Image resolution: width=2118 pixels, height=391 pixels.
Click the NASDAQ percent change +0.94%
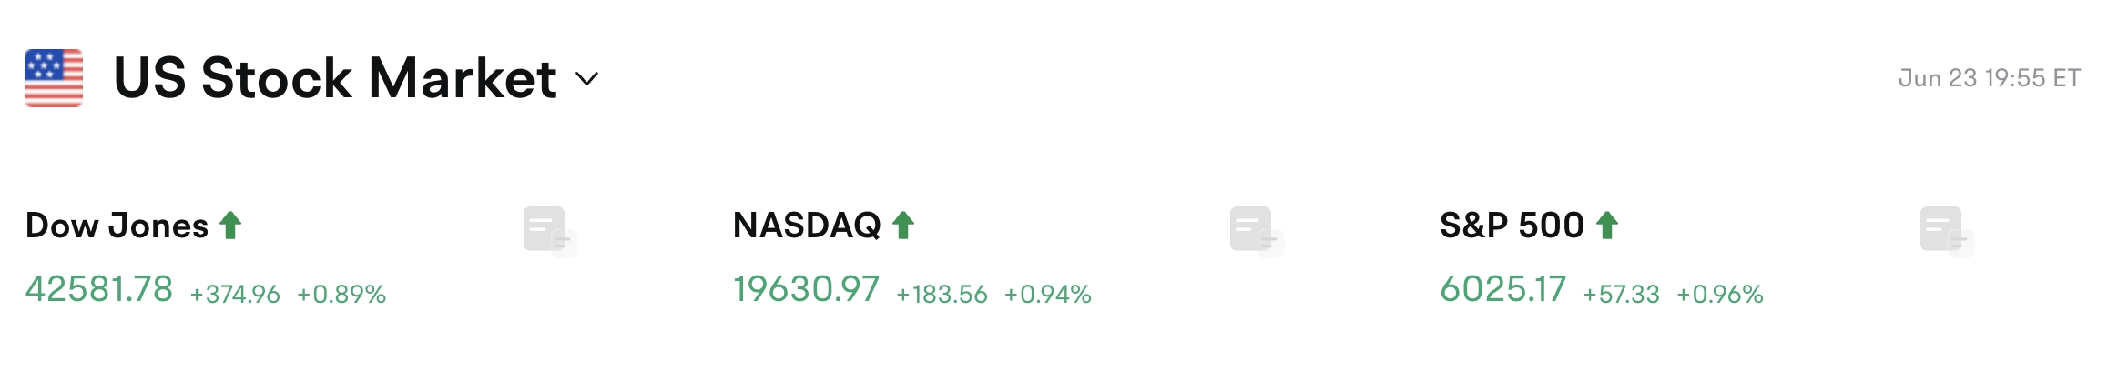1047,295
